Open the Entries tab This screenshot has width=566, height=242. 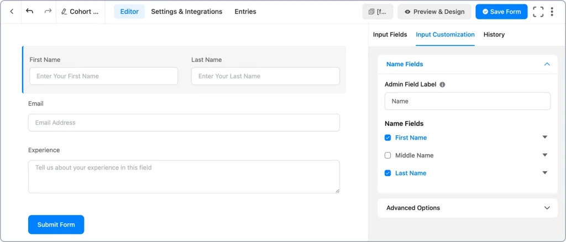[245, 12]
